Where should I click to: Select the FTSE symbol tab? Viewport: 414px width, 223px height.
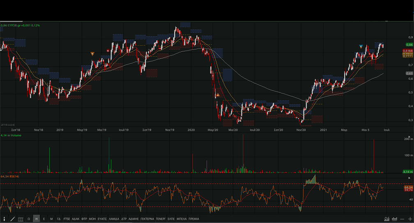coord(67,219)
